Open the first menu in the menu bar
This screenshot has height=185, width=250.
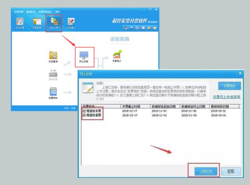point(18,12)
